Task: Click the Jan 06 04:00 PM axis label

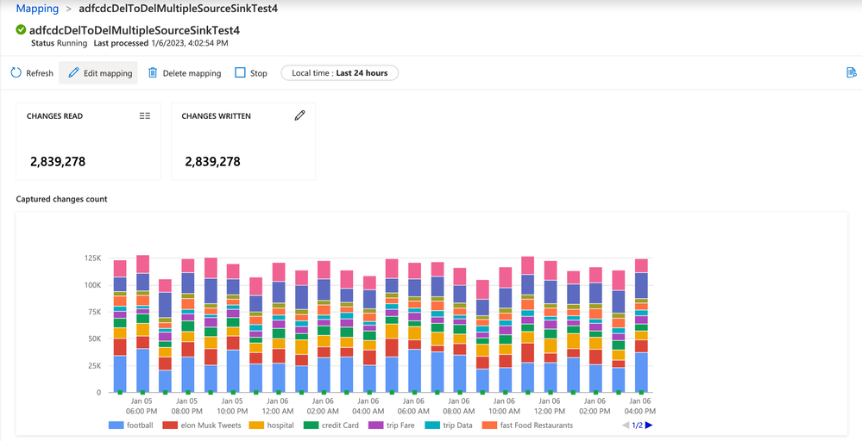Action: pyautogui.click(x=639, y=406)
